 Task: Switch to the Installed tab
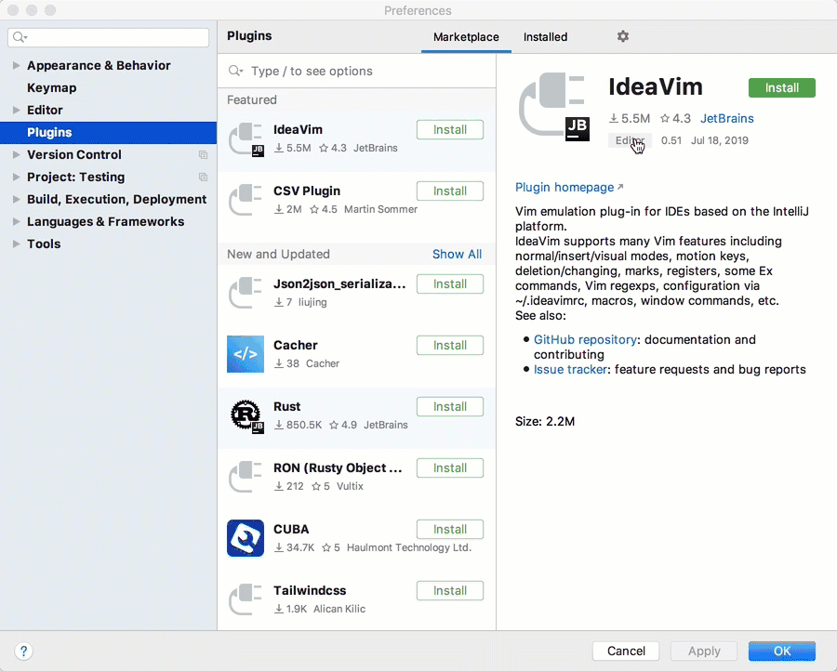pyautogui.click(x=545, y=37)
